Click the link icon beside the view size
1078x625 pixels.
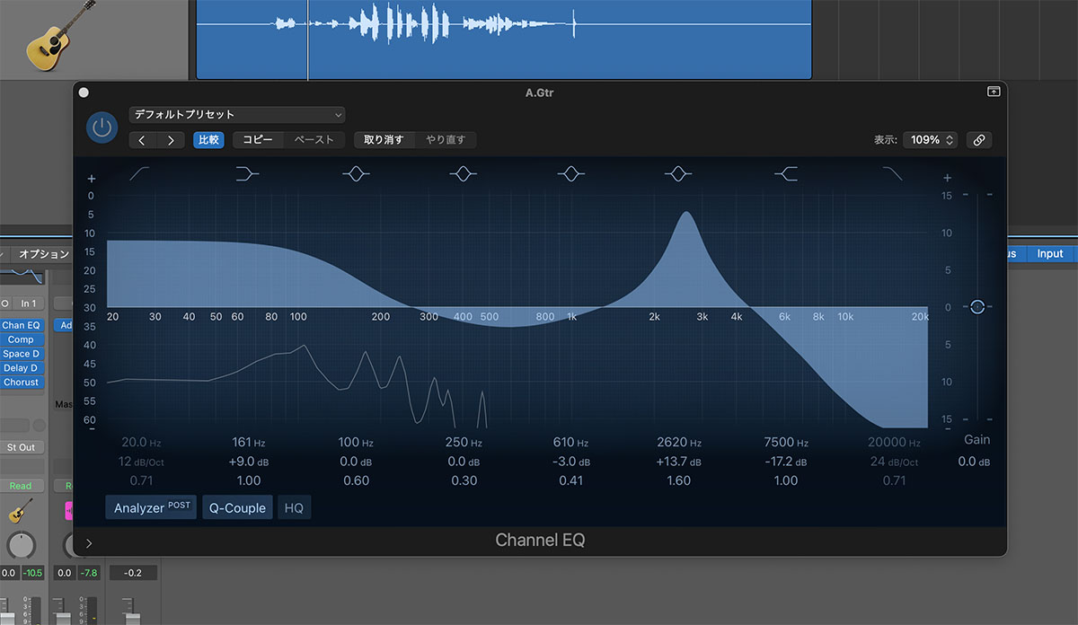point(979,140)
